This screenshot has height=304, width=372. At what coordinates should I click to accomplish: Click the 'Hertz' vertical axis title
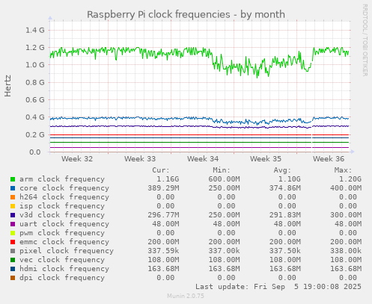click(7, 86)
